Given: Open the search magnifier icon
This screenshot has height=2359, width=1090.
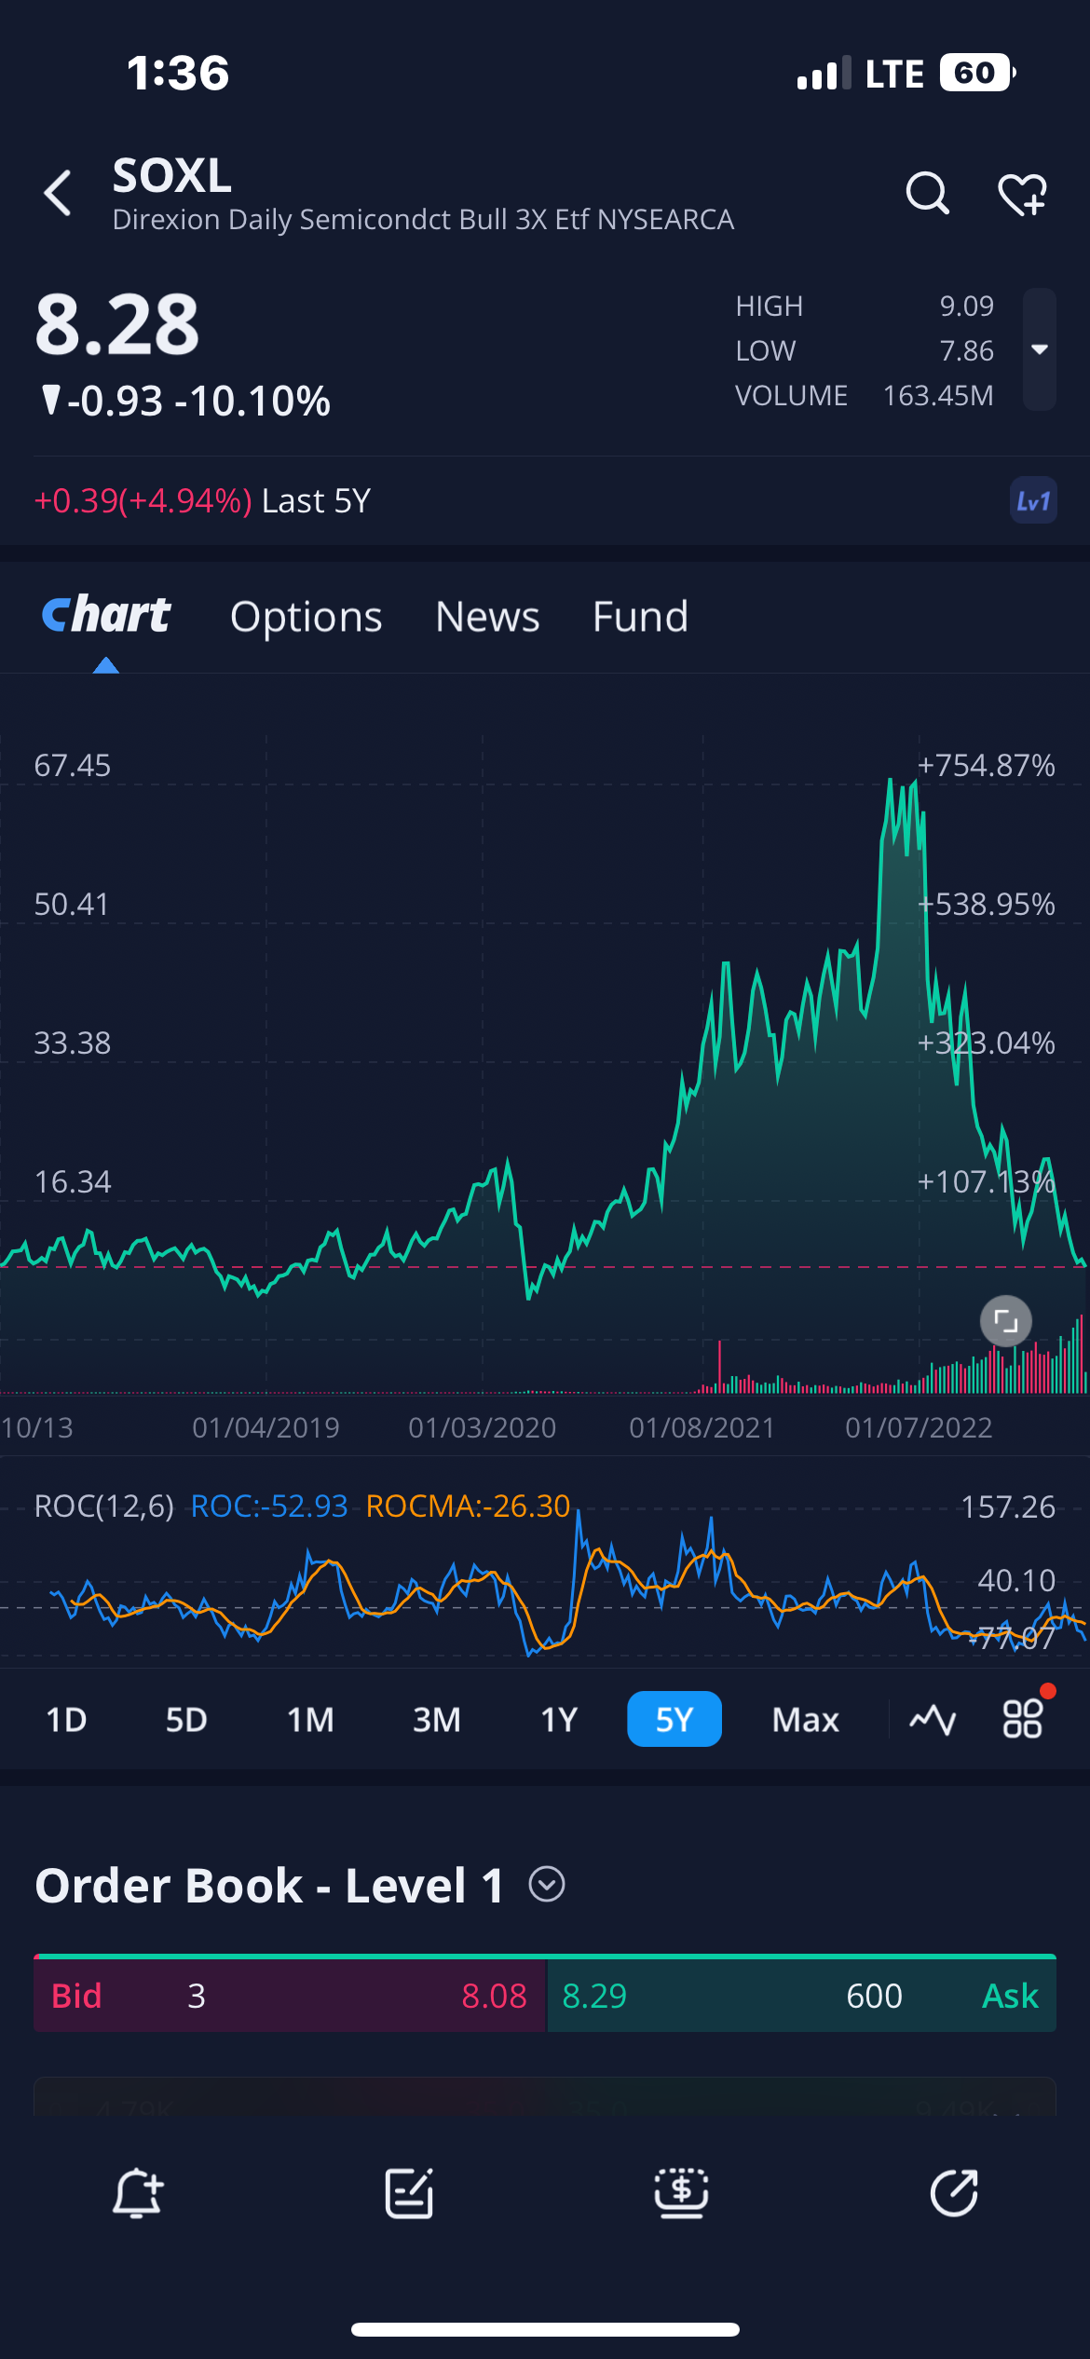Looking at the screenshot, I should click(927, 194).
